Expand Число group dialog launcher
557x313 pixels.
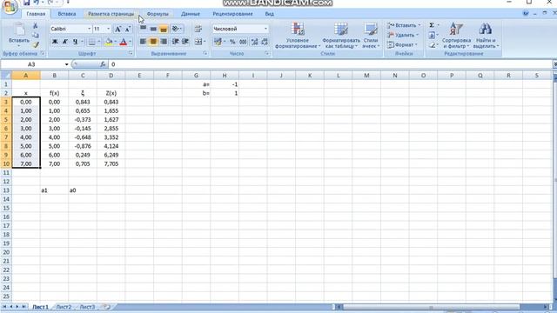[x=266, y=53]
